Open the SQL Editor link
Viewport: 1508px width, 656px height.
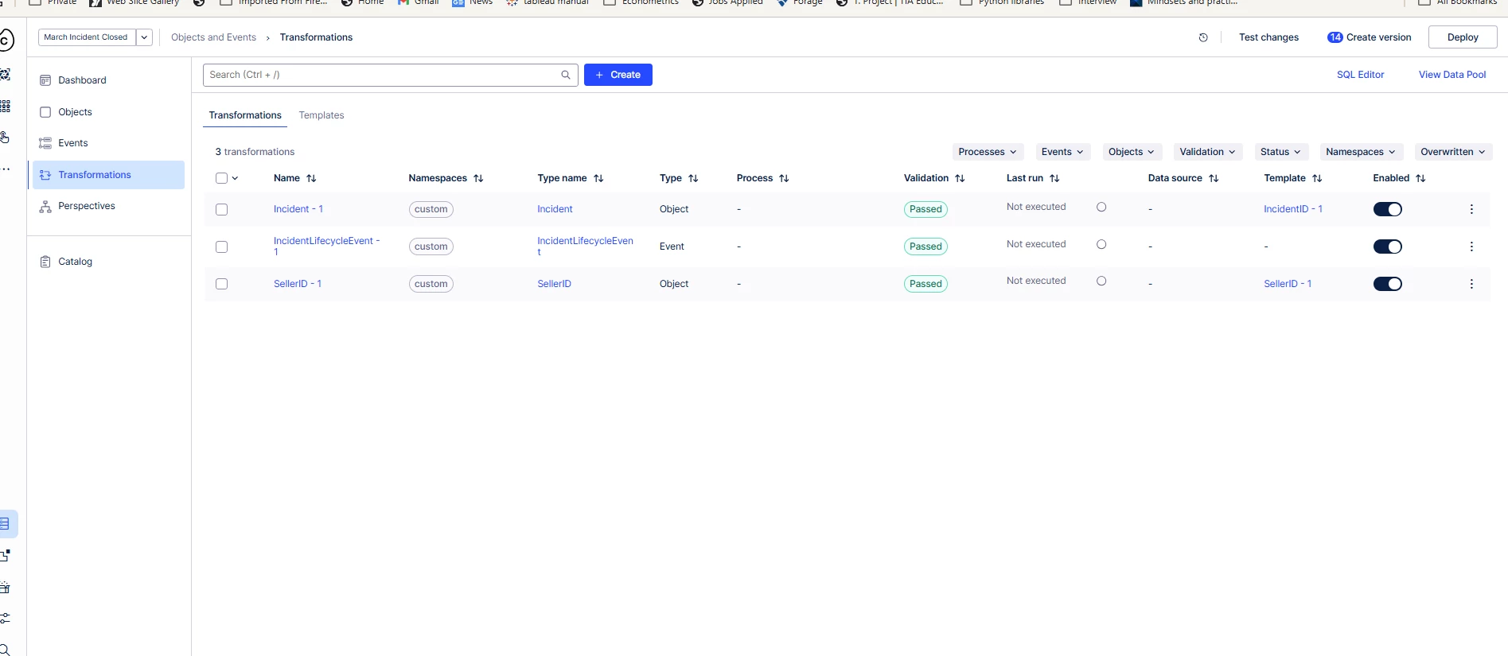click(x=1360, y=75)
